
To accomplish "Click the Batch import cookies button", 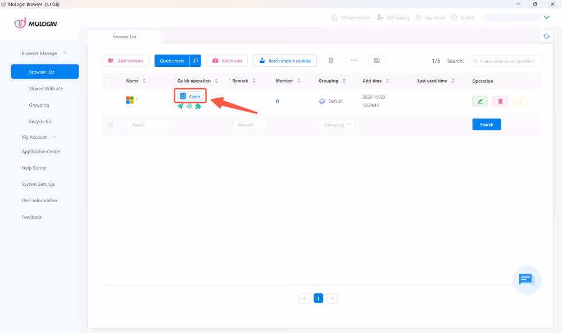I will coord(285,61).
